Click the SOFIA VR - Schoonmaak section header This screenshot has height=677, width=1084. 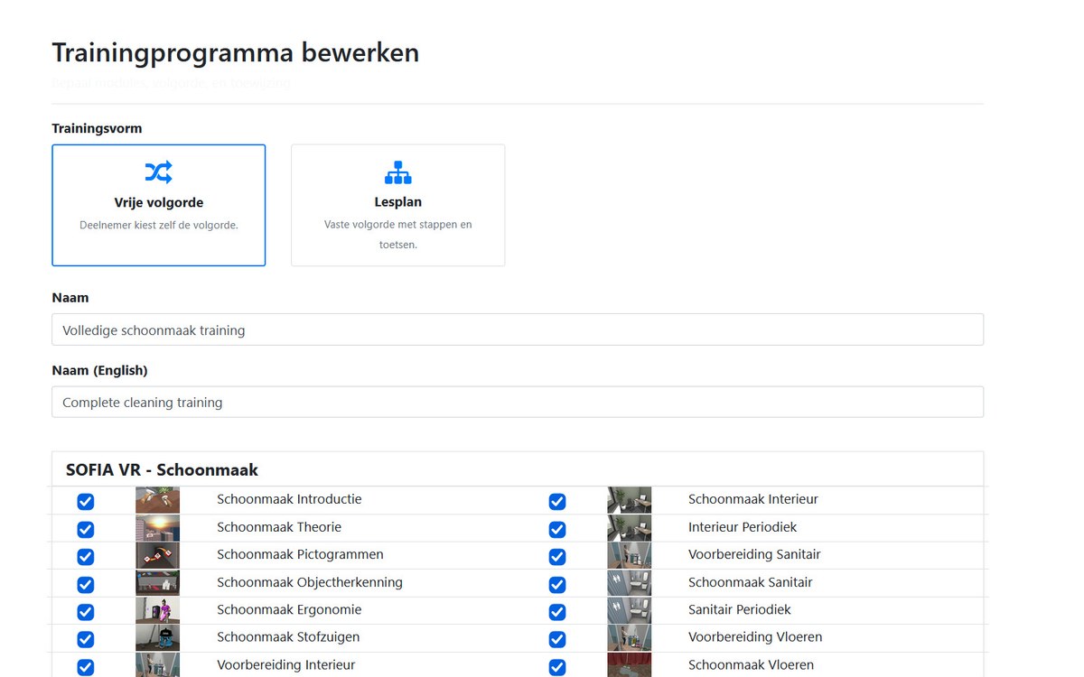pos(162,469)
